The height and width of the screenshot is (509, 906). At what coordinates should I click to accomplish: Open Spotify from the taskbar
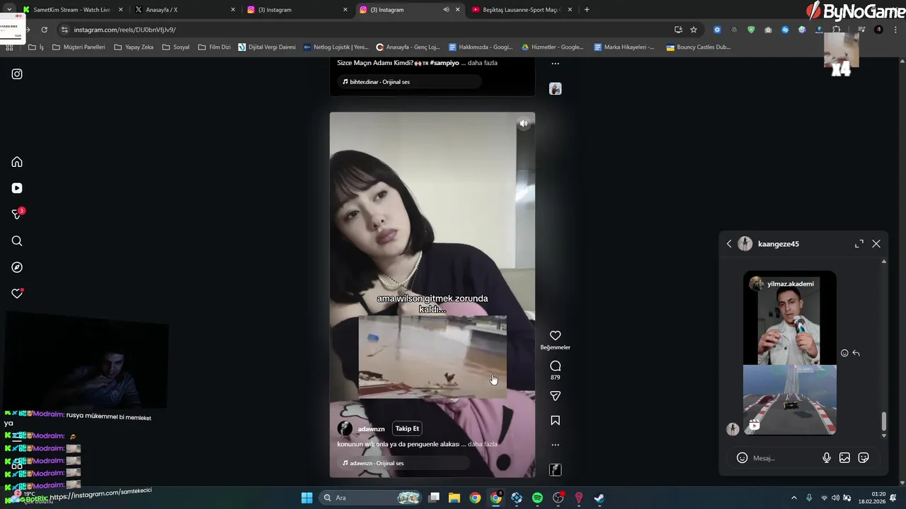537,498
